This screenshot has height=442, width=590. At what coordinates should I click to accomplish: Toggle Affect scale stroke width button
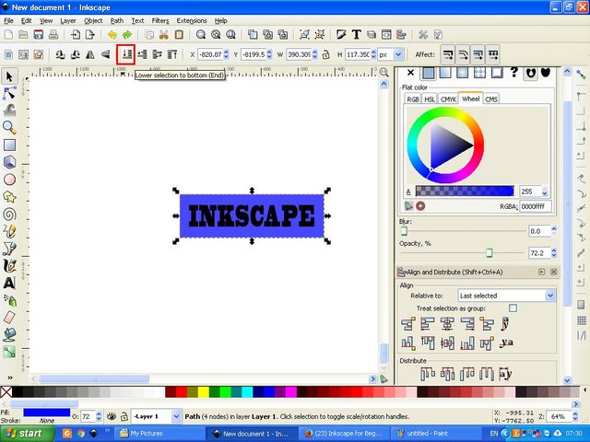(x=447, y=55)
